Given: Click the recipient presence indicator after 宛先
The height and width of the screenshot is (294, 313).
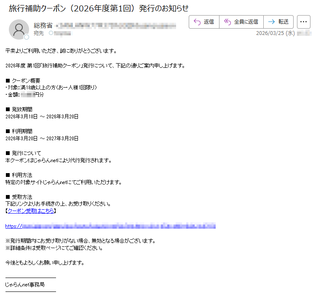Looking at the screenshot, I should click(51, 33).
